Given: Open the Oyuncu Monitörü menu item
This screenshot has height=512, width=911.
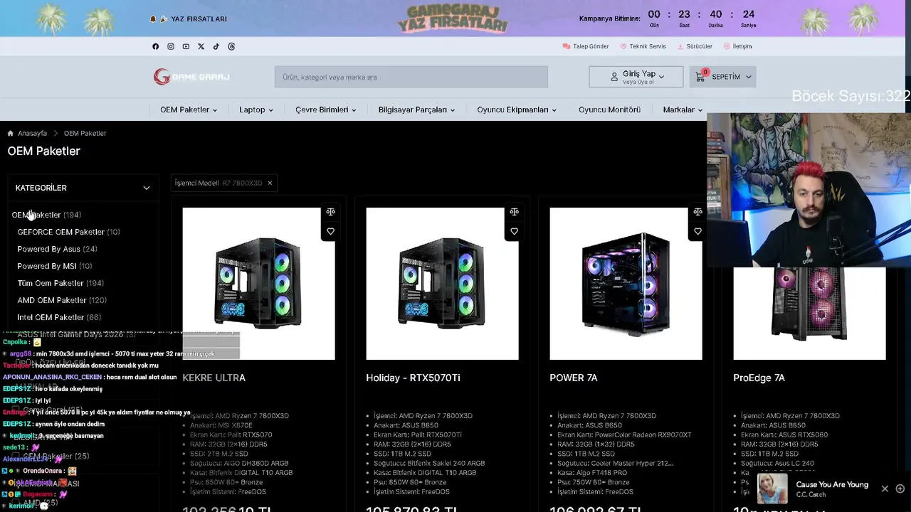Looking at the screenshot, I should (x=609, y=110).
